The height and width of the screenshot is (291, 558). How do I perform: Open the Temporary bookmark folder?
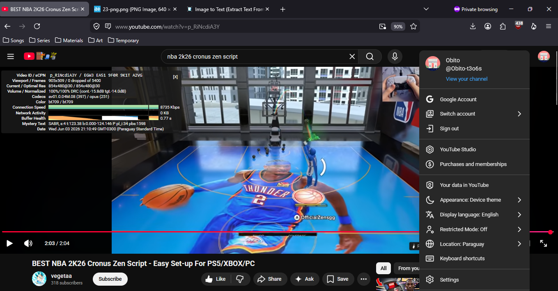[x=123, y=41]
